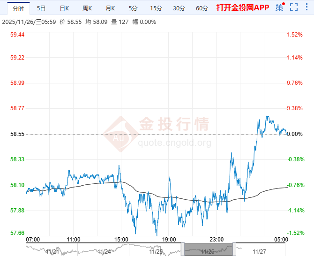Jump to 11/21 on the overview timeline
This screenshot has height=256, width=314.
pyautogui.click(x=52, y=251)
